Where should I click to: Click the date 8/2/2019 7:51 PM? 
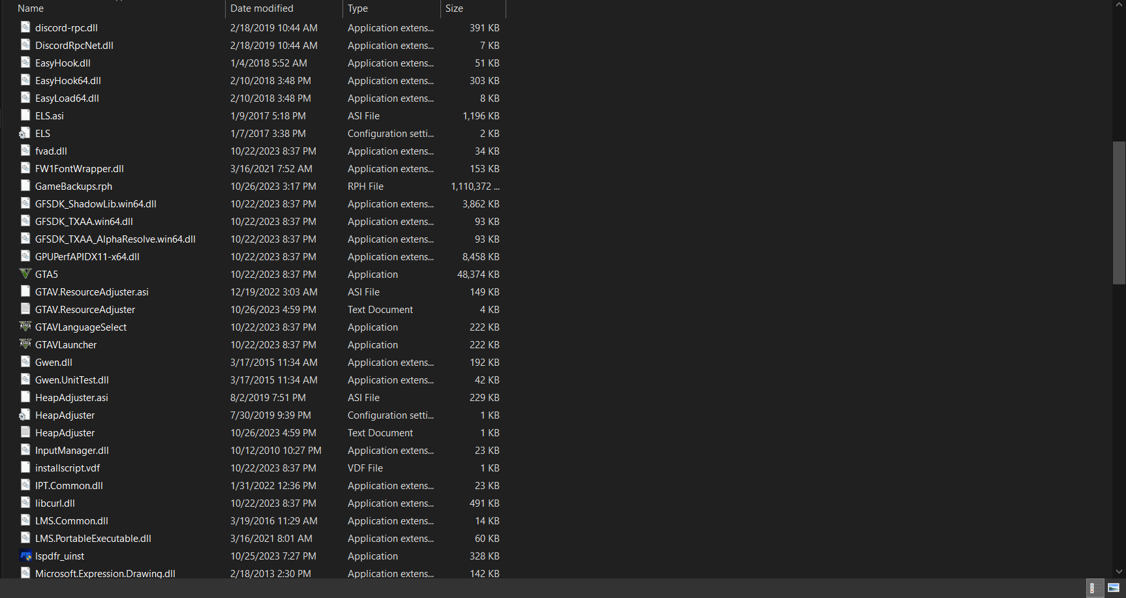(268, 398)
